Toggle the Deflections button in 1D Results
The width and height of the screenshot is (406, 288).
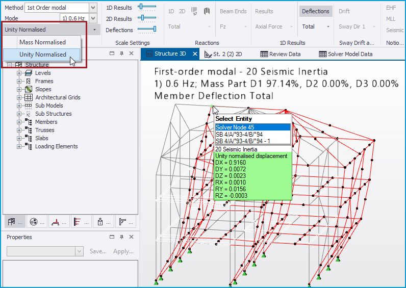(315, 11)
